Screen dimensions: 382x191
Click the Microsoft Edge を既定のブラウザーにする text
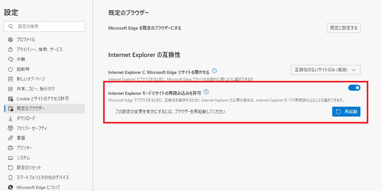click(145, 28)
